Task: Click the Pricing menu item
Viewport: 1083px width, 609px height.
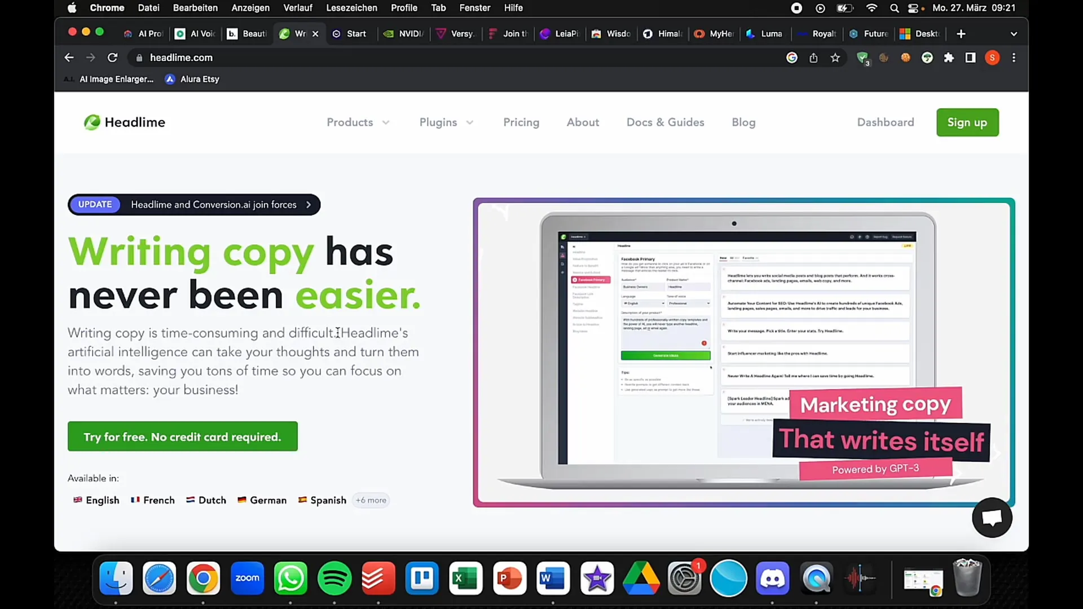Action: pos(521,122)
